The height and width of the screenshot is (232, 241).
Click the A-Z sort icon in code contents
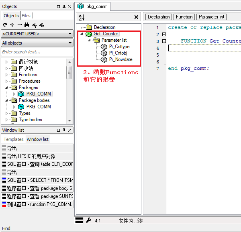(81, 17)
